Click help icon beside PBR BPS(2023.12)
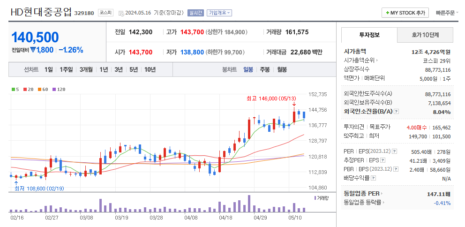Viewport: 465px width, 227px height. coord(396,169)
